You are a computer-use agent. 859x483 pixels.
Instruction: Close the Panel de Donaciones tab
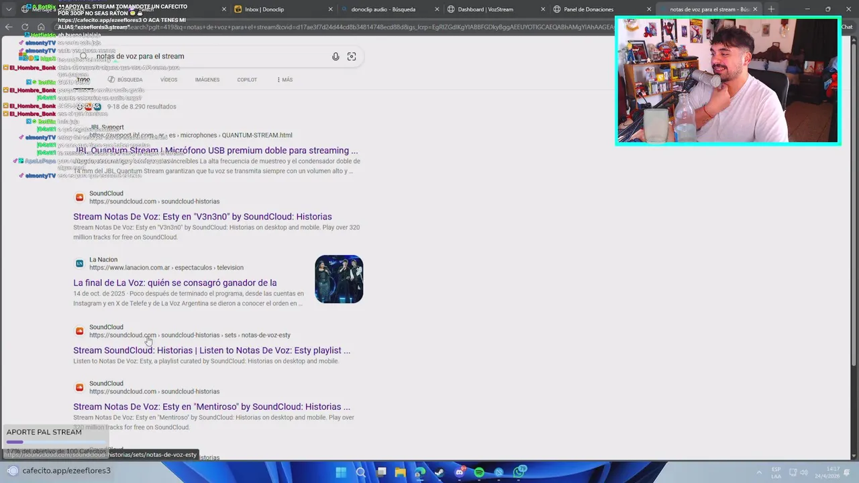649,9
